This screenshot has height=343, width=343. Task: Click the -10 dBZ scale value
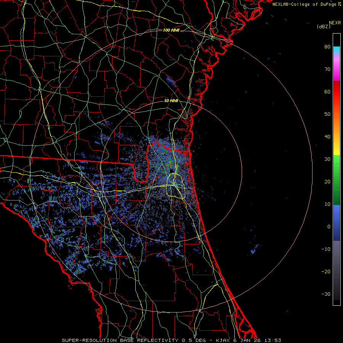326,249
